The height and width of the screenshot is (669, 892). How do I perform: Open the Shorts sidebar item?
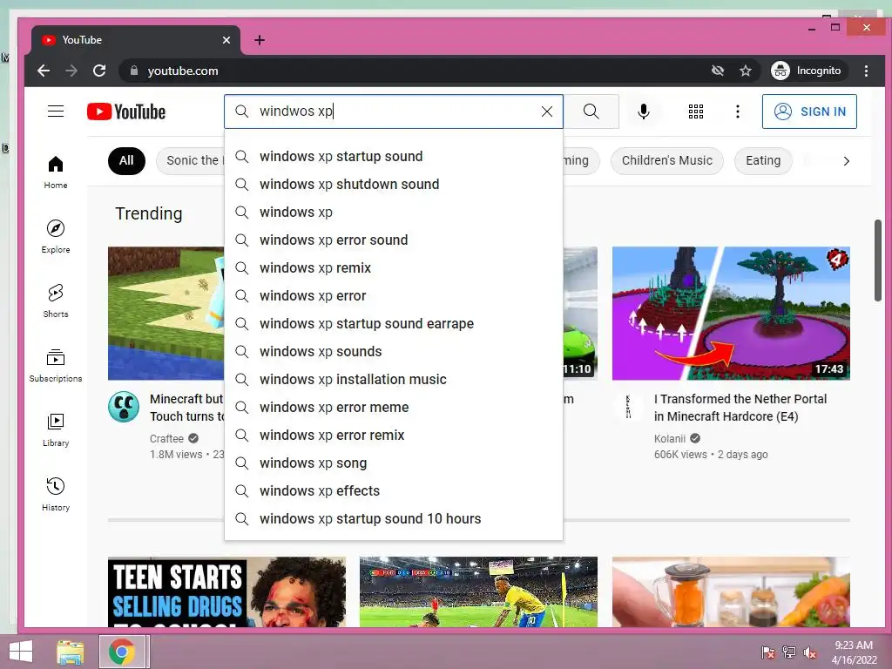point(56,301)
